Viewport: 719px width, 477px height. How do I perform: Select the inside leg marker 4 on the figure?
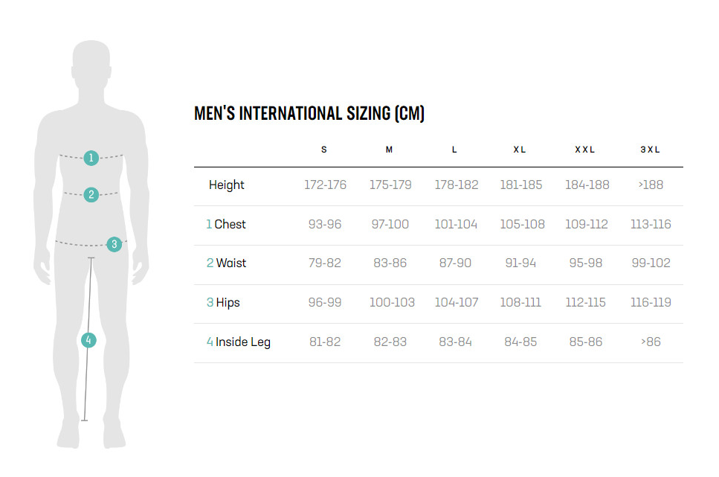(88, 340)
